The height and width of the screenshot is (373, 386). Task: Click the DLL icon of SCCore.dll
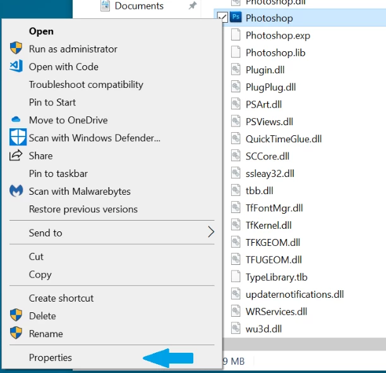click(236, 156)
